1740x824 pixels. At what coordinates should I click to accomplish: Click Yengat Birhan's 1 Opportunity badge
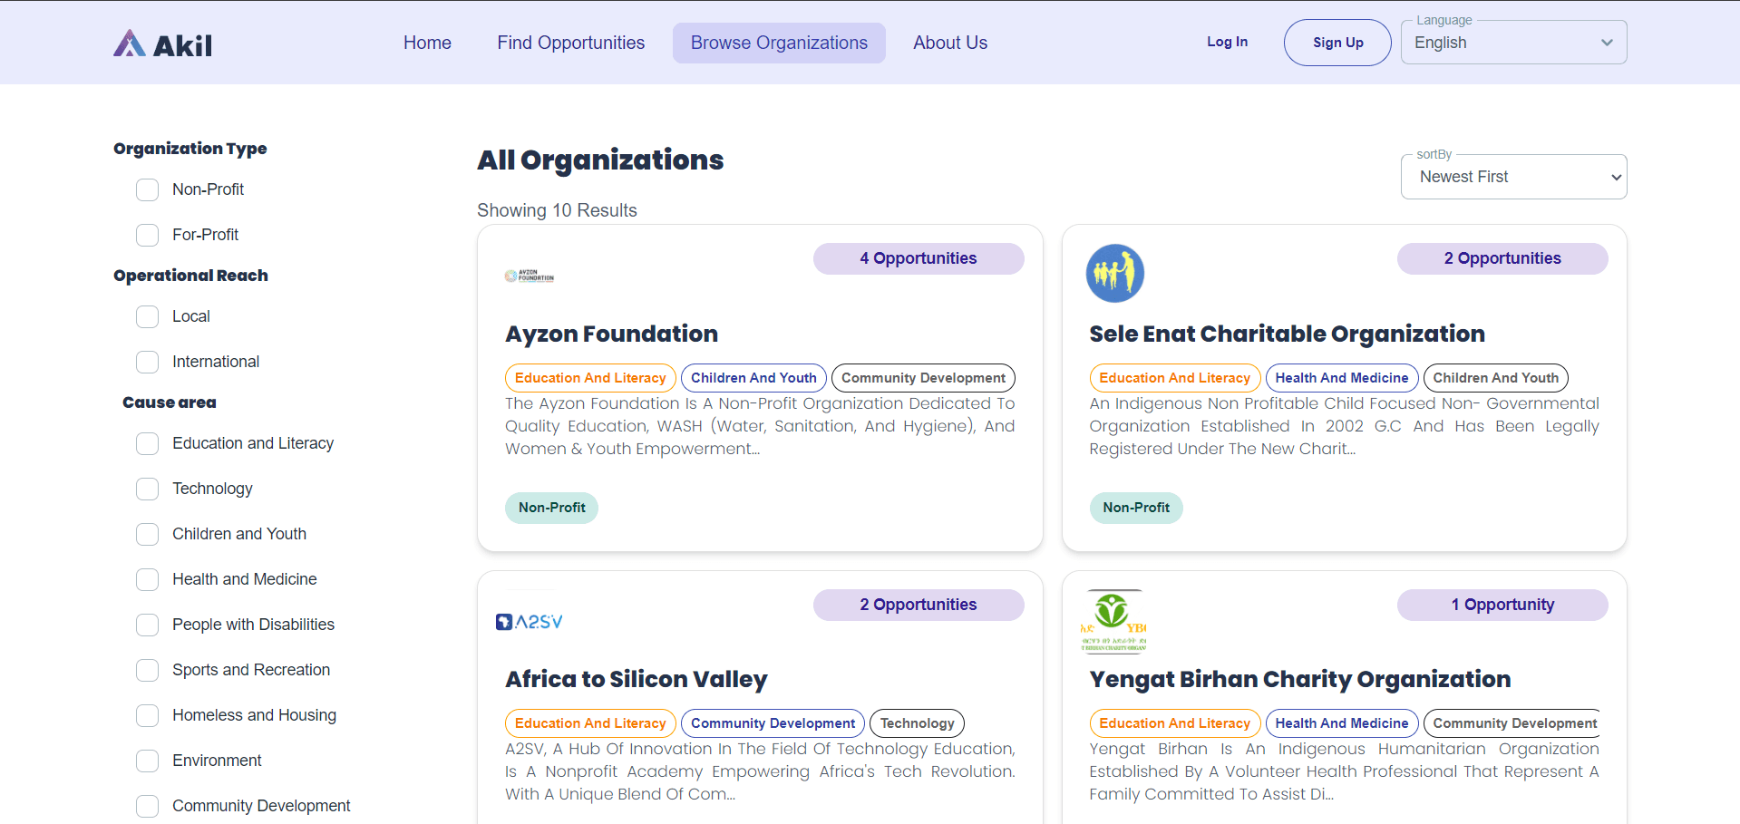point(1502,605)
